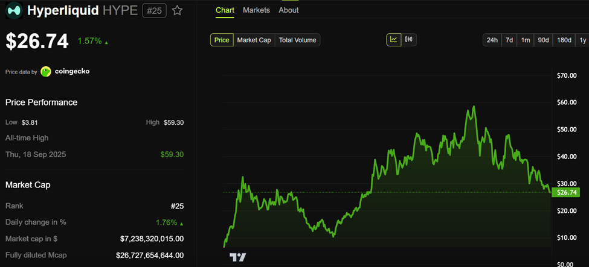Screen dimensions: 589x267
Task: Set chart range to 1m
Action: (526, 40)
